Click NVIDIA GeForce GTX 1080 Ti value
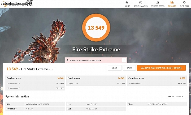Screen dimensions: 191x115 [x=37, y=104]
